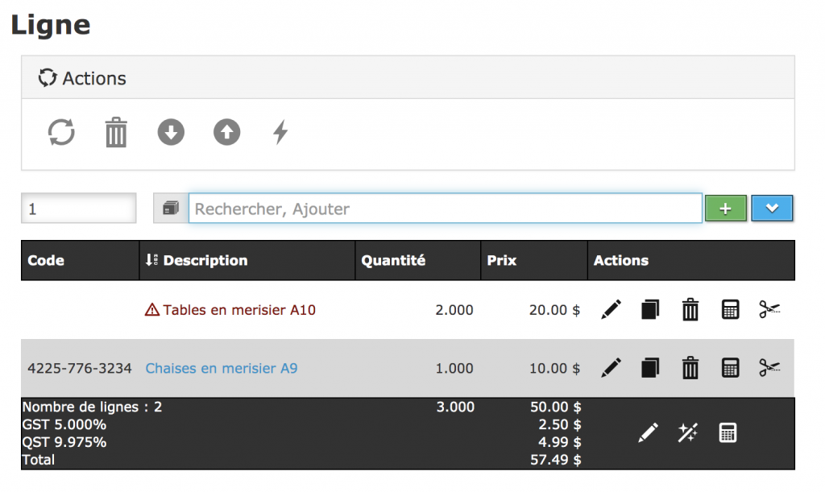Click the scissors icon for Chaises en merisier A9
The image size is (825, 492).
(769, 368)
